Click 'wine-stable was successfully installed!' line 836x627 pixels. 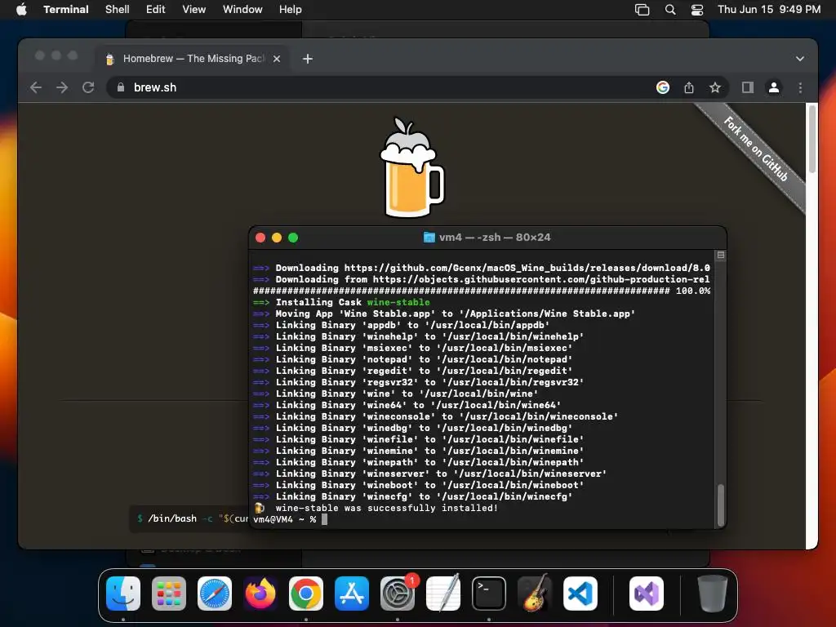pos(386,508)
